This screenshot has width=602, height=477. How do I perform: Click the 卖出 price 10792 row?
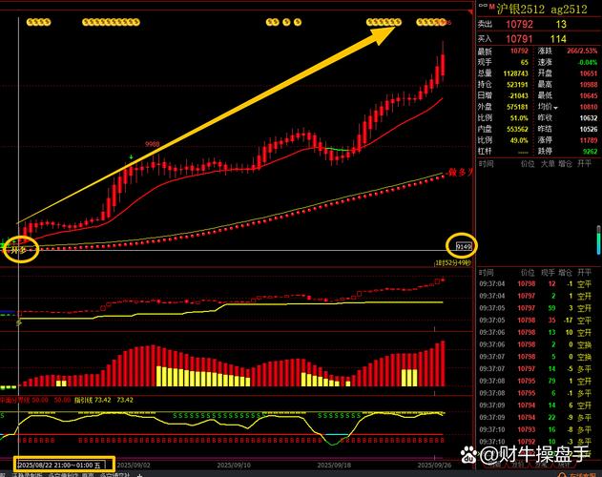[x=536, y=24]
